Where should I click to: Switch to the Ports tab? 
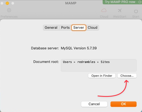coord(65,27)
